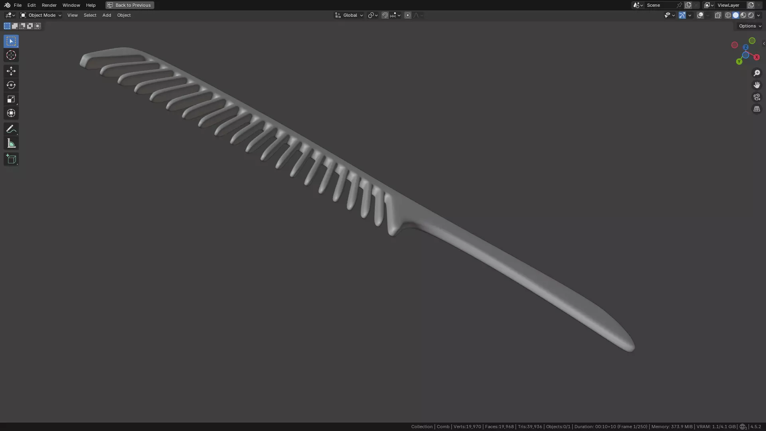The height and width of the screenshot is (431, 766).
Task: Open the viewport Select menu
Action: (x=90, y=15)
